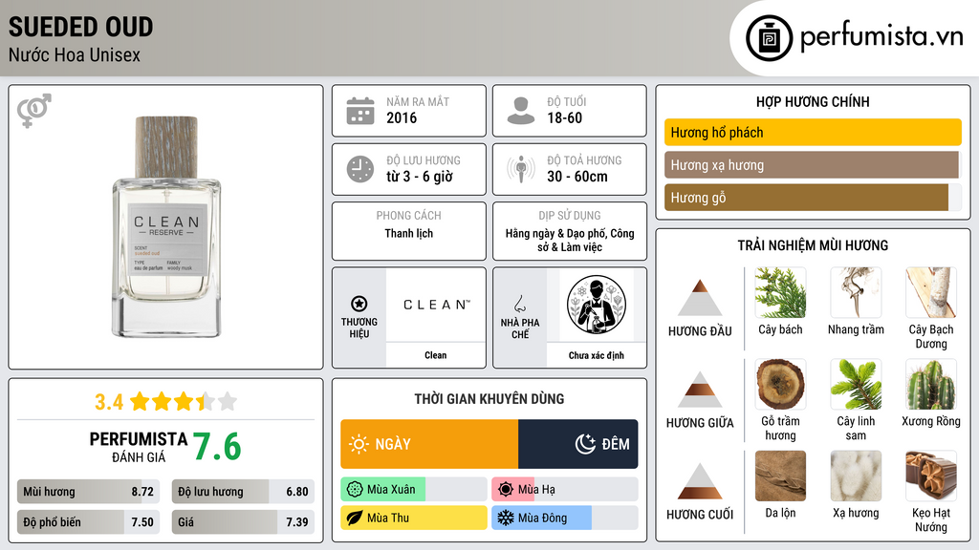
Task: Click the moon icon in the Đêm bar
Action: (x=585, y=444)
